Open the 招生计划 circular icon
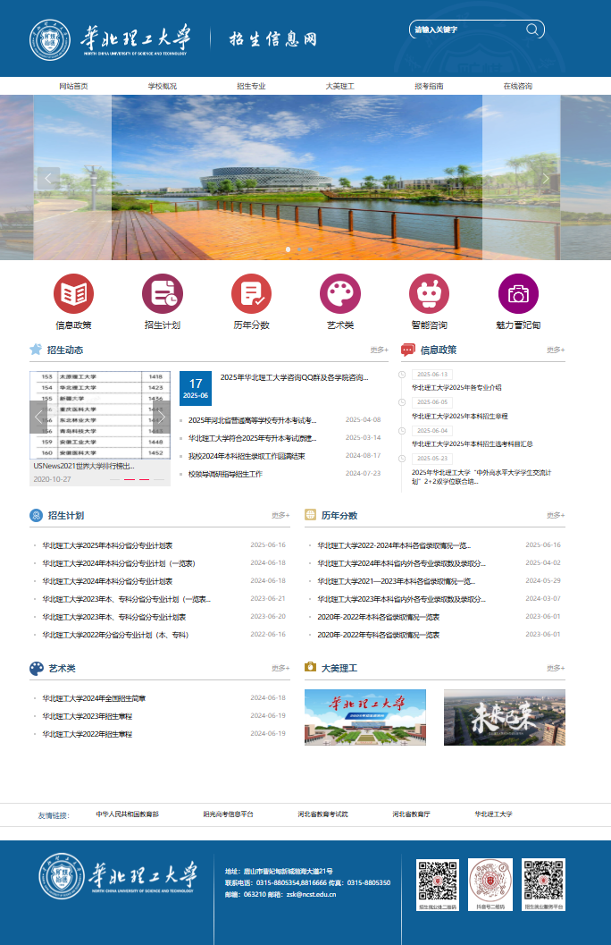 (x=162, y=293)
